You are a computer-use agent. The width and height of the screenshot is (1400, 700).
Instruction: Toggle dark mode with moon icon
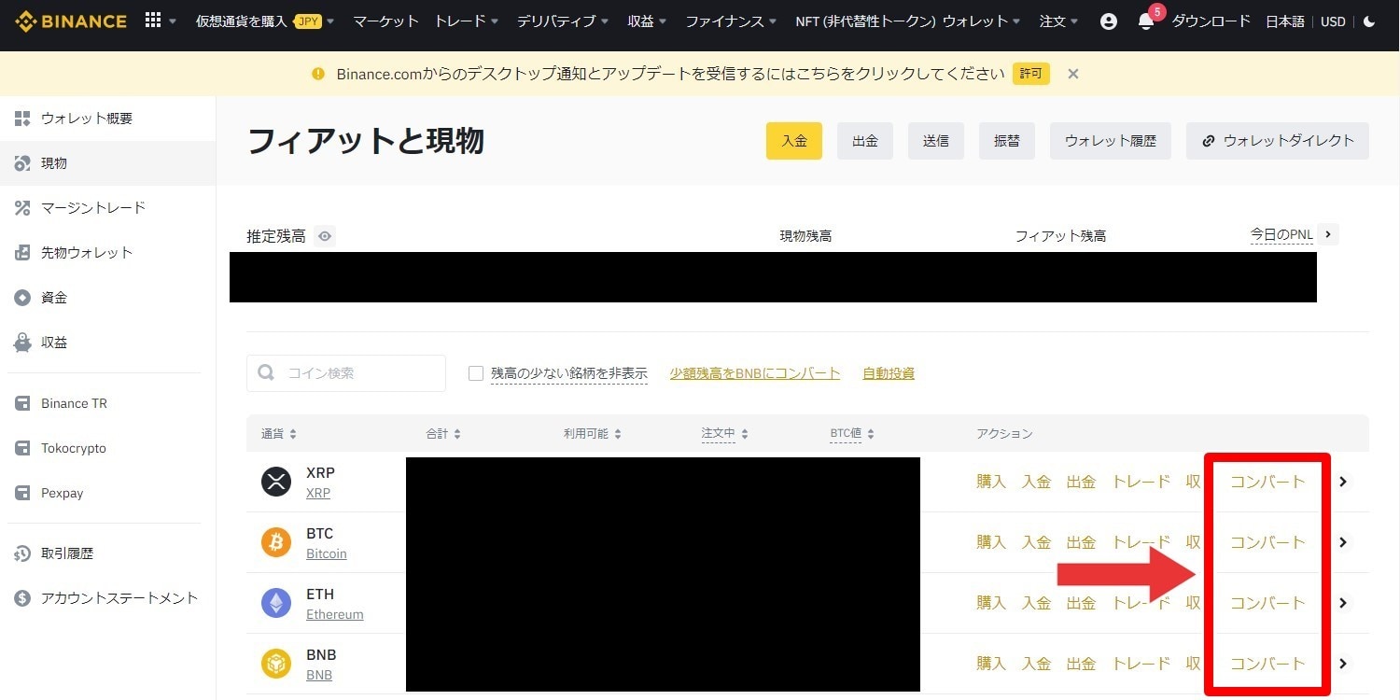[1370, 21]
